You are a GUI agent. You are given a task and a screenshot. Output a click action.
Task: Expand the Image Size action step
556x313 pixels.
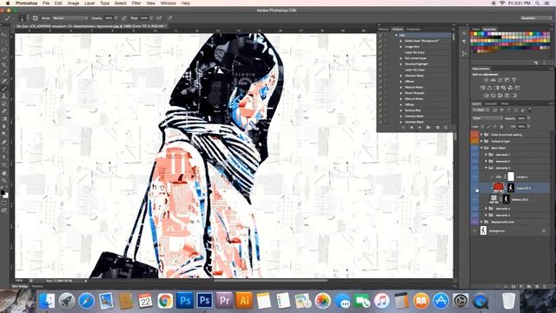(x=401, y=46)
